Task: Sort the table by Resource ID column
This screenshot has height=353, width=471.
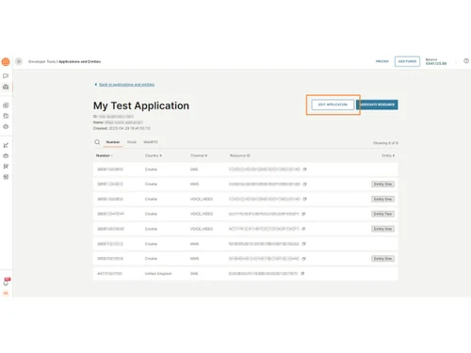Action: tap(240, 155)
